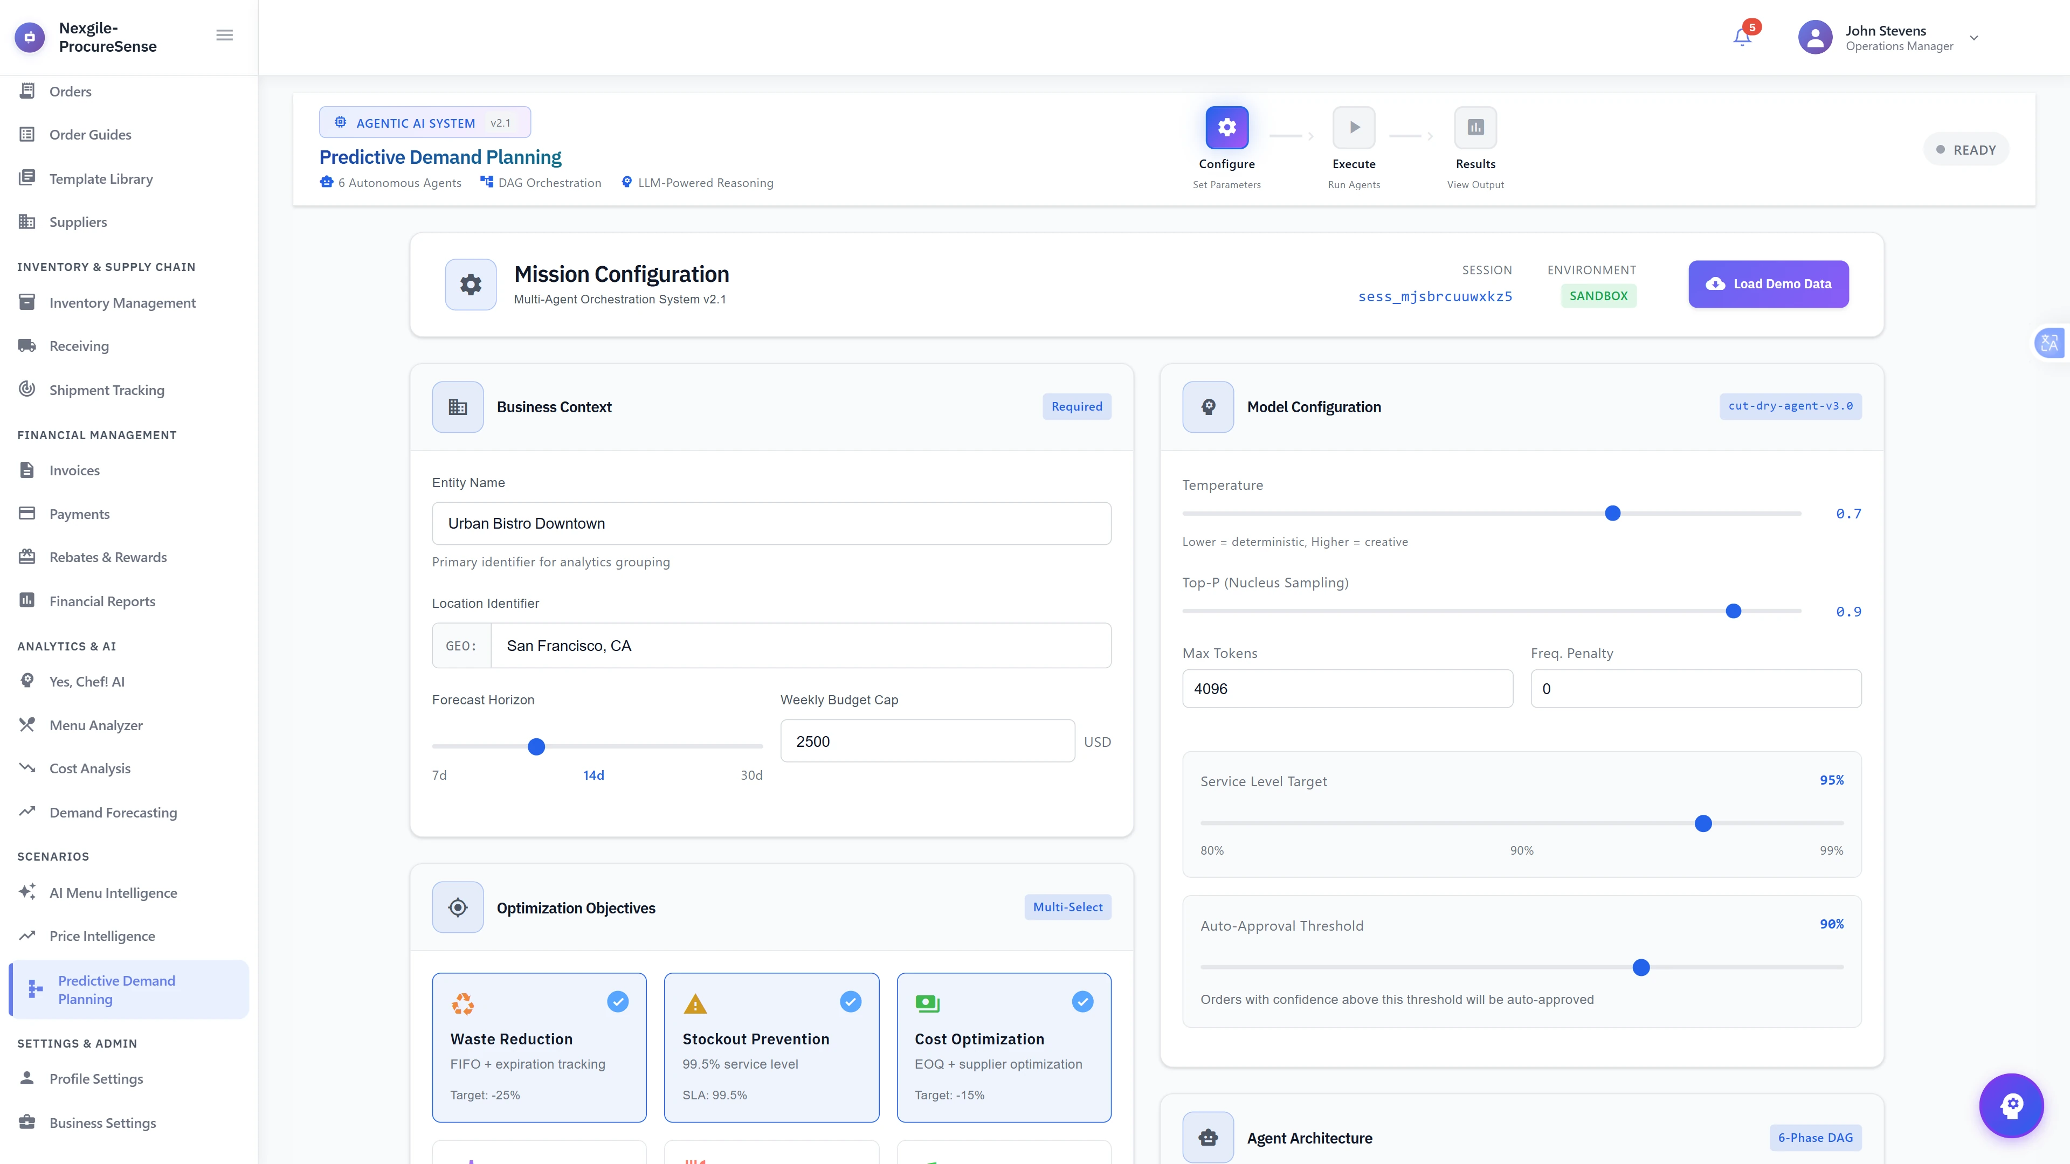Click the session ID link

tap(1435, 296)
